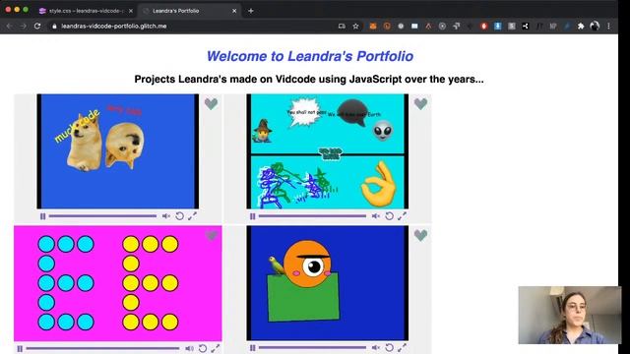Close the Leandra's Portfolio tab
Viewport: 630px width, 354px height.
234,11
